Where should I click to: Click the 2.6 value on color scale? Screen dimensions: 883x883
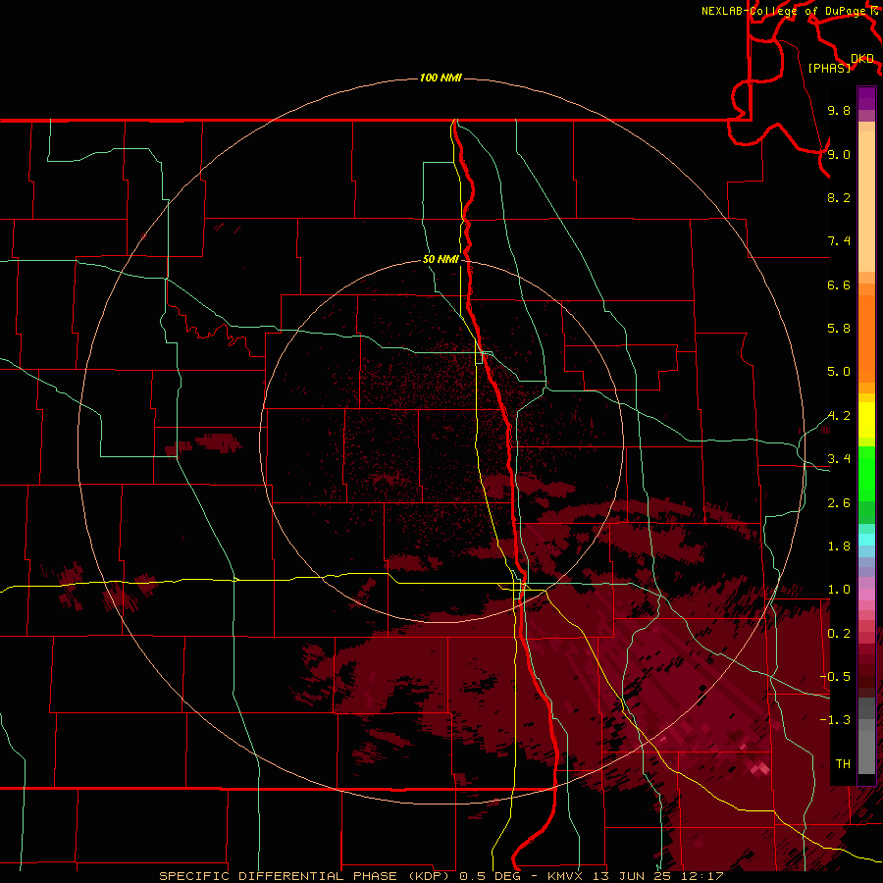(839, 503)
